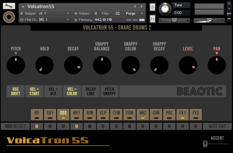Click the Solo S button

coord(153,7)
